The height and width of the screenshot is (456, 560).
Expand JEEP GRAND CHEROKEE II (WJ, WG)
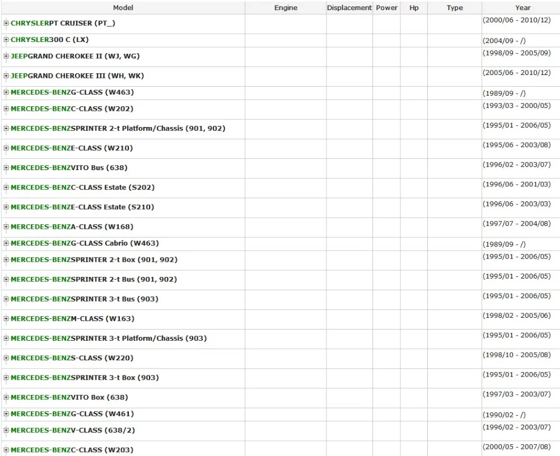[x=6, y=56]
